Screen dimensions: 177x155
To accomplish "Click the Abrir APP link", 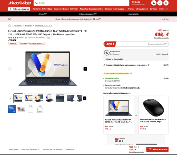I will click(97, 19).
